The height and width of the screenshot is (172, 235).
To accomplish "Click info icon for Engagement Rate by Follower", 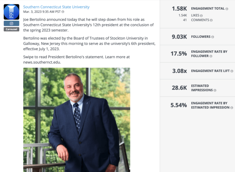I will (x=210, y=56).
